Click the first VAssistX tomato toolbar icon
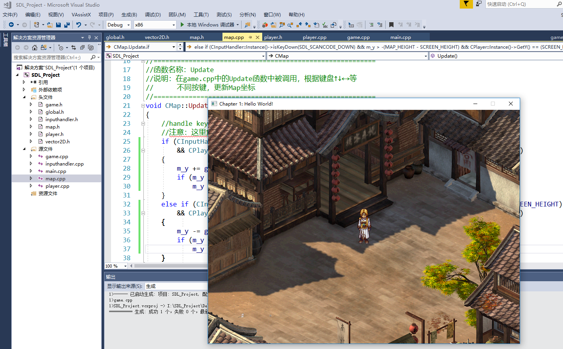The height and width of the screenshot is (349, 563). coord(265,25)
